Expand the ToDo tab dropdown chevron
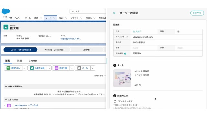Screen dimensions: 207x116 pos(66,18)
